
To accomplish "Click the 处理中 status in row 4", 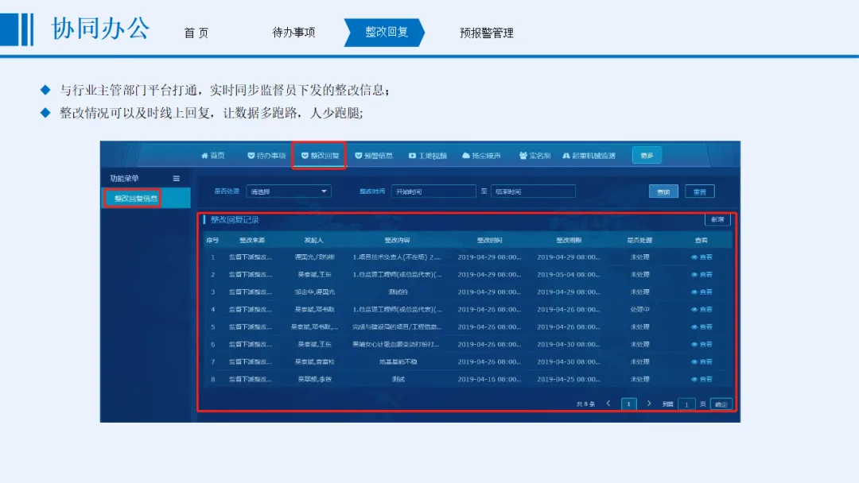I will click(639, 310).
